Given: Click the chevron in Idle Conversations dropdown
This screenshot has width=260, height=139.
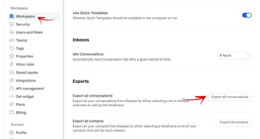Looking at the screenshot, I should pyautogui.click(x=248, y=55).
